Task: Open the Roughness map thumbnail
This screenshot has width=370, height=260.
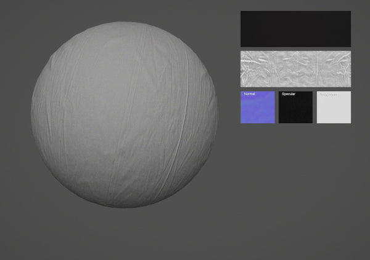Action: (x=334, y=108)
